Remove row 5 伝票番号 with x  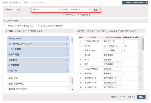coord(140,60)
